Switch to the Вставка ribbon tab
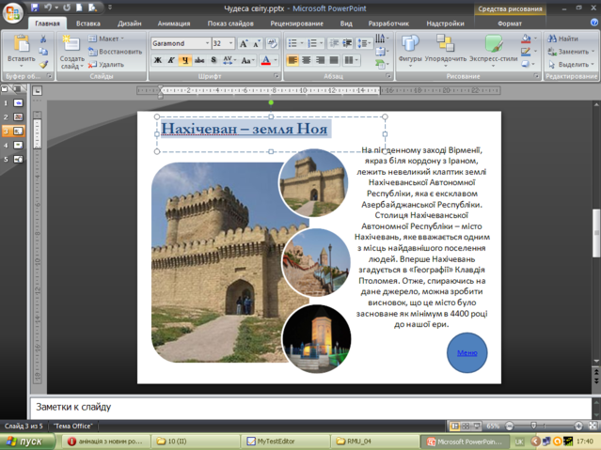Viewport: 601px width, 450px height. [x=88, y=23]
